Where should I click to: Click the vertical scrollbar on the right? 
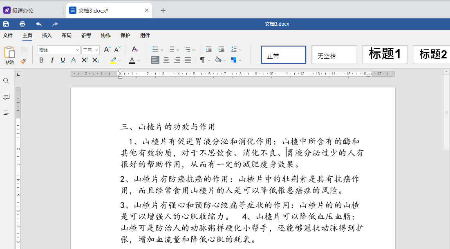pyautogui.click(x=446, y=112)
